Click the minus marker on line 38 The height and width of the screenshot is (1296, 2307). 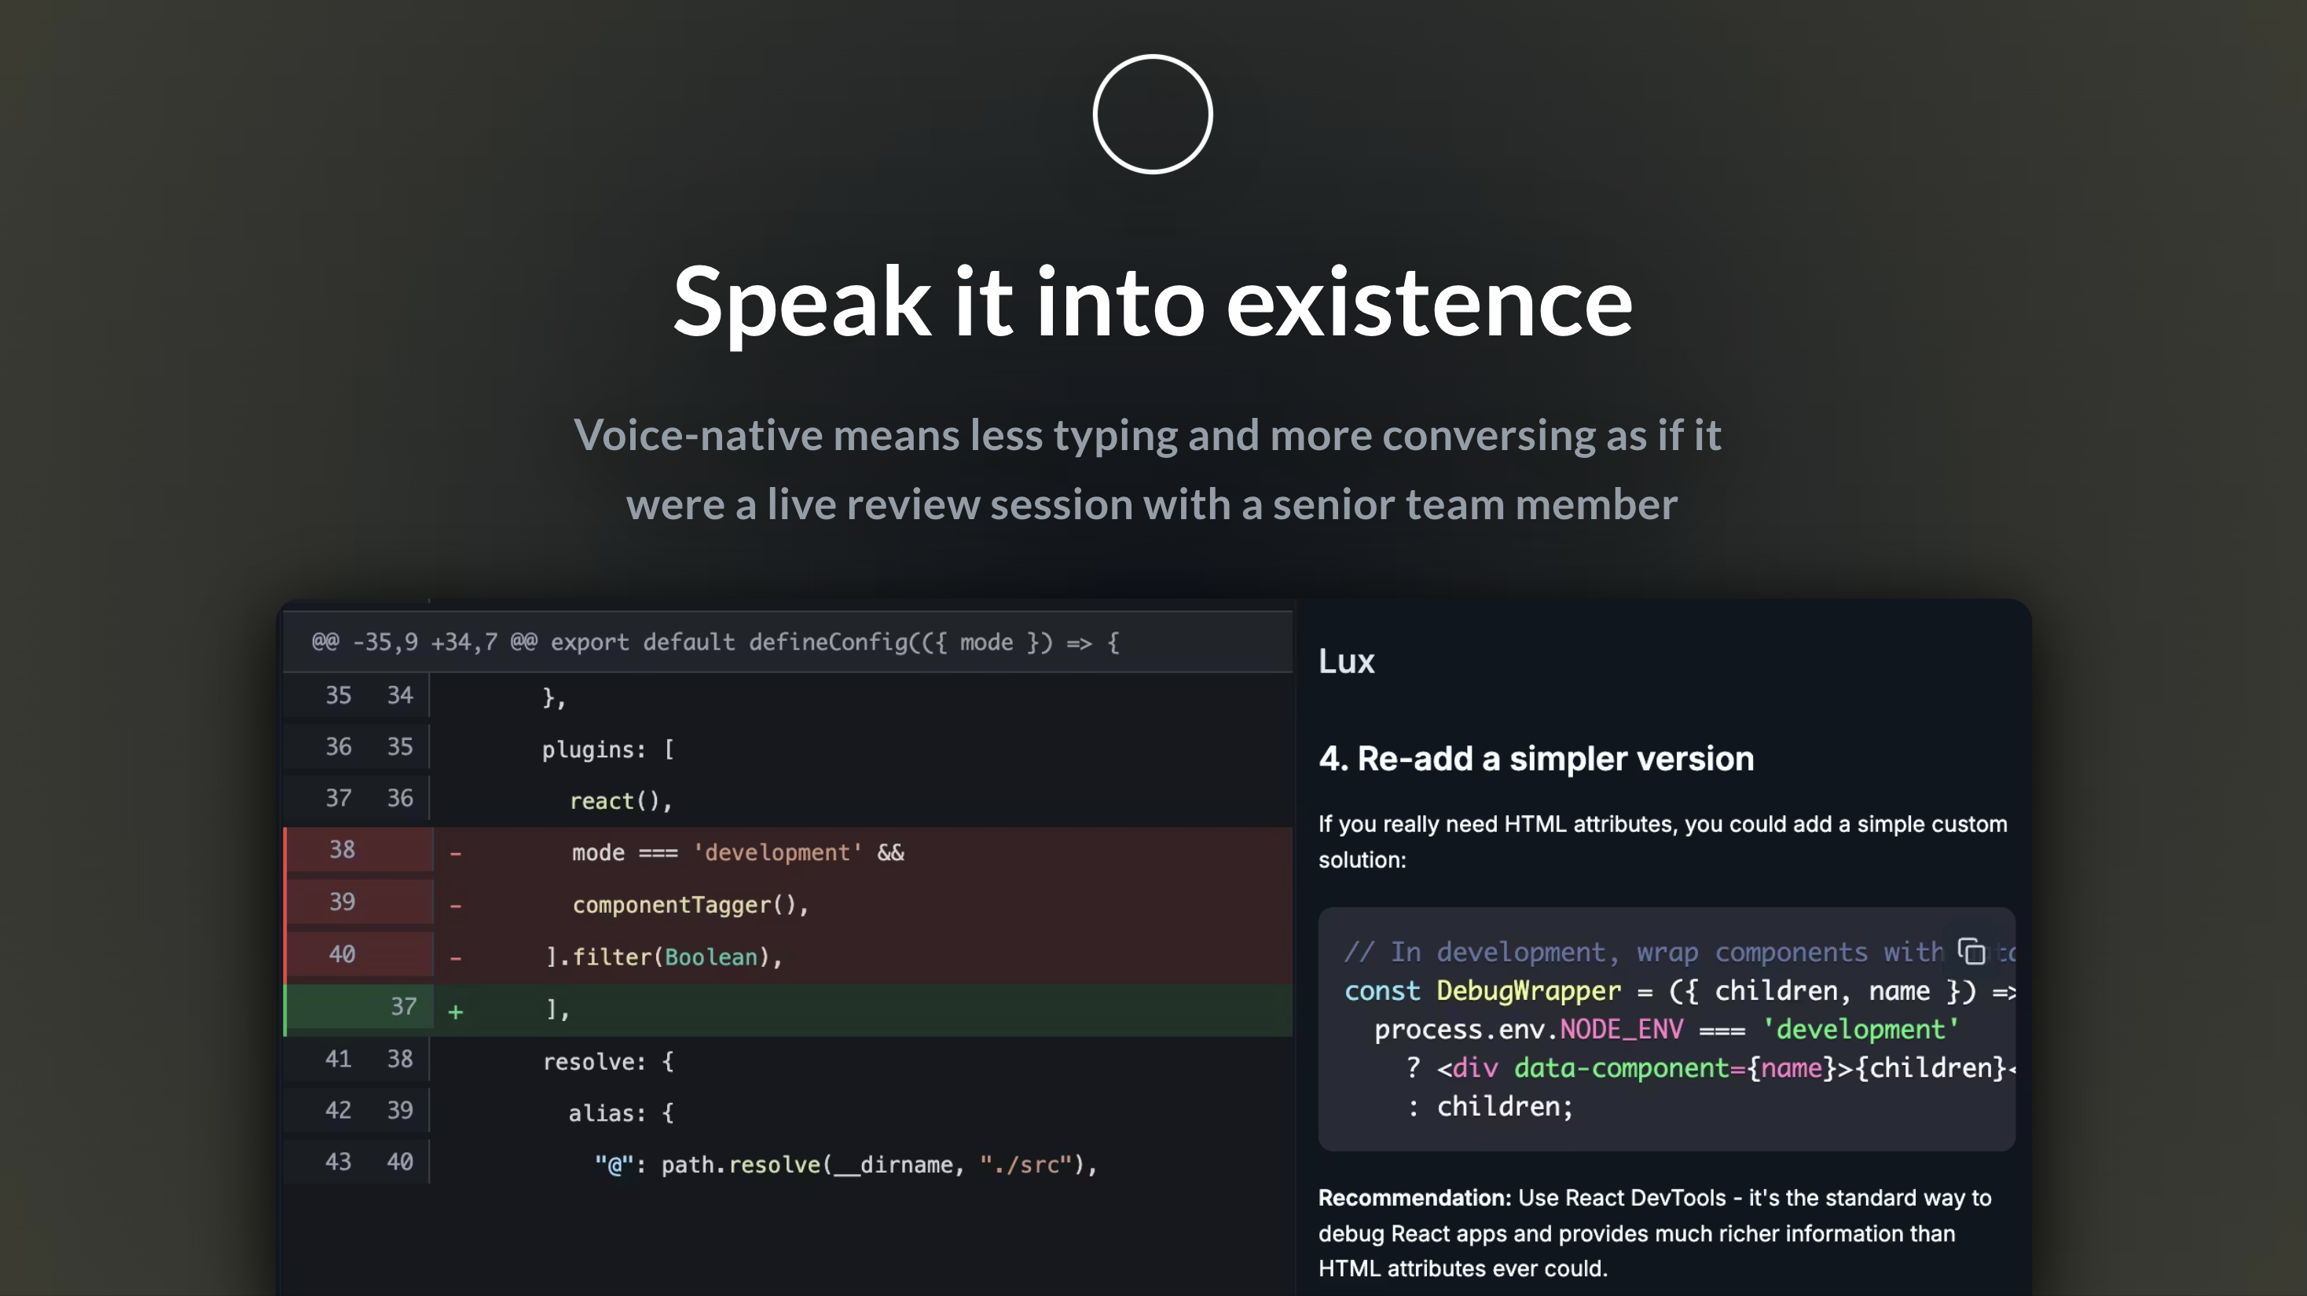(x=456, y=854)
